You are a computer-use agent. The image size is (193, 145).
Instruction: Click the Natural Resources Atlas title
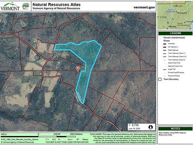coord(57,5)
